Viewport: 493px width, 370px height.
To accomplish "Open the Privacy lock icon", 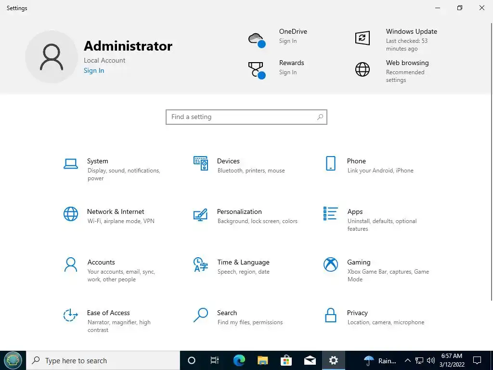I will click(330, 315).
